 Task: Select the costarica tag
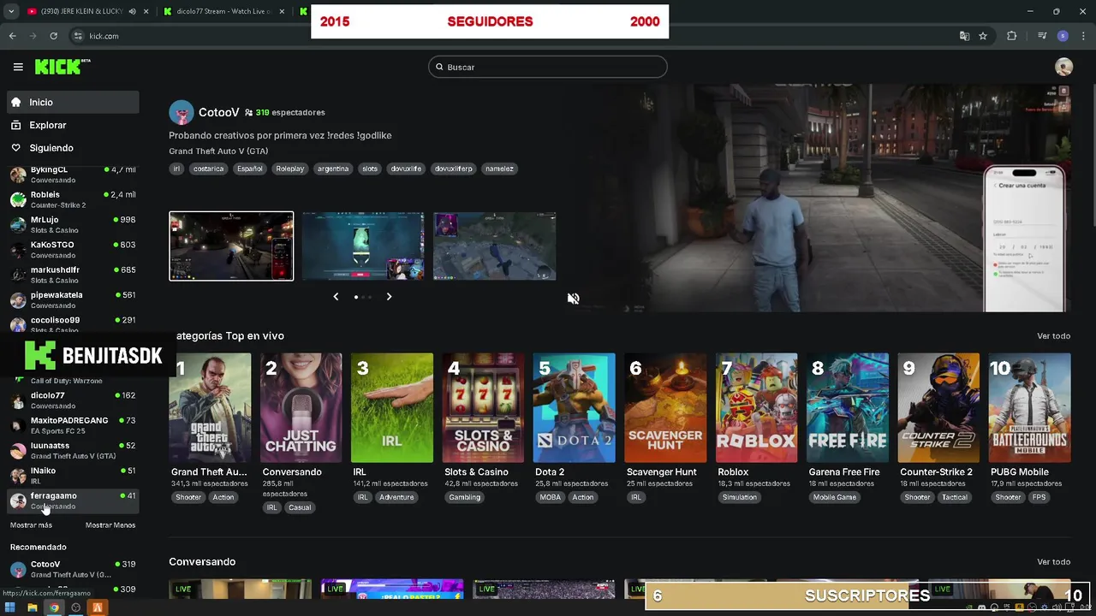coord(208,169)
